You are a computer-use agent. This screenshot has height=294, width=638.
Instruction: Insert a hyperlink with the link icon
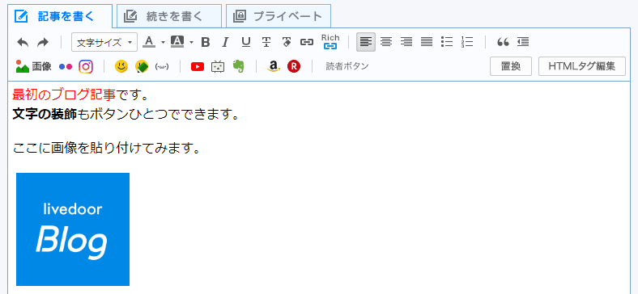point(306,42)
